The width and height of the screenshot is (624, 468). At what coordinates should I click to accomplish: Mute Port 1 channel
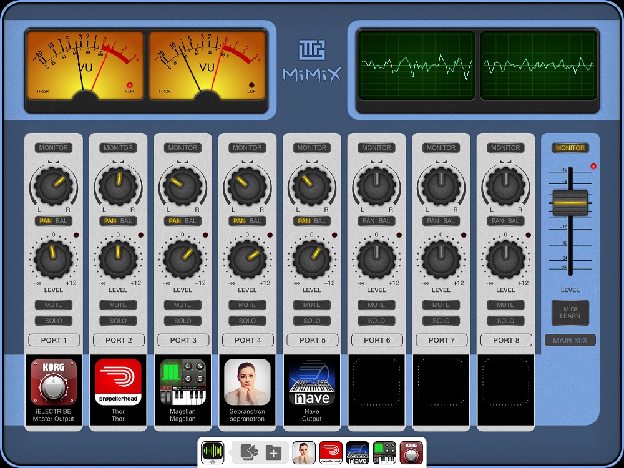point(53,305)
